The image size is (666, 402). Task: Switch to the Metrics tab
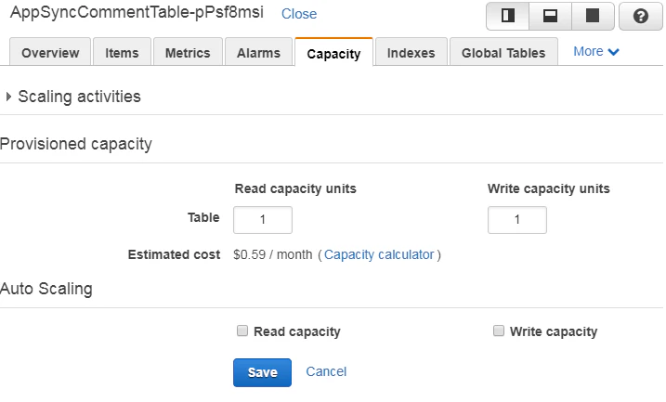click(188, 53)
